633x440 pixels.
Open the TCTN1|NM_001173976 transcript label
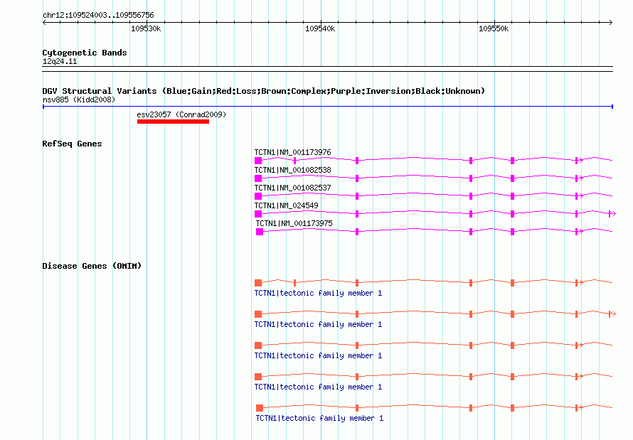click(x=293, y=152)
